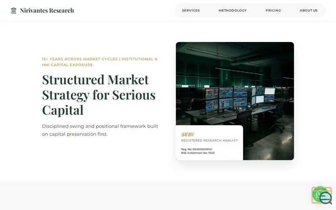Image resolution: width=336 pixels, height=210 pixels.
Task: Click "Reg. No: INH000026141" text
Action: tap(197, 149)
